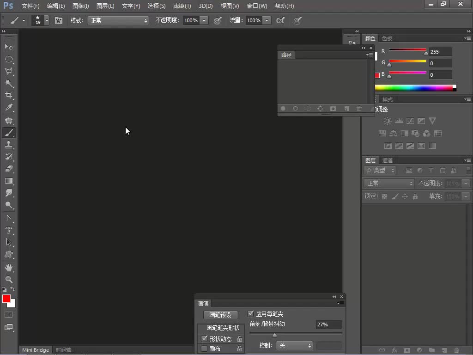Toggle lock for 形状动态 setting
This screenshot has height=355, width=473.
(240, 339)
